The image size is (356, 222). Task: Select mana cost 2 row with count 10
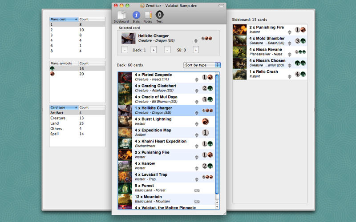pyautogui.click(x=77, y=30)
